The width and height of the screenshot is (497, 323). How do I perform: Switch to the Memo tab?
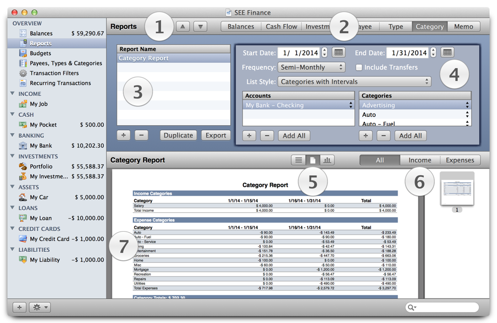[x=463, y=26]
